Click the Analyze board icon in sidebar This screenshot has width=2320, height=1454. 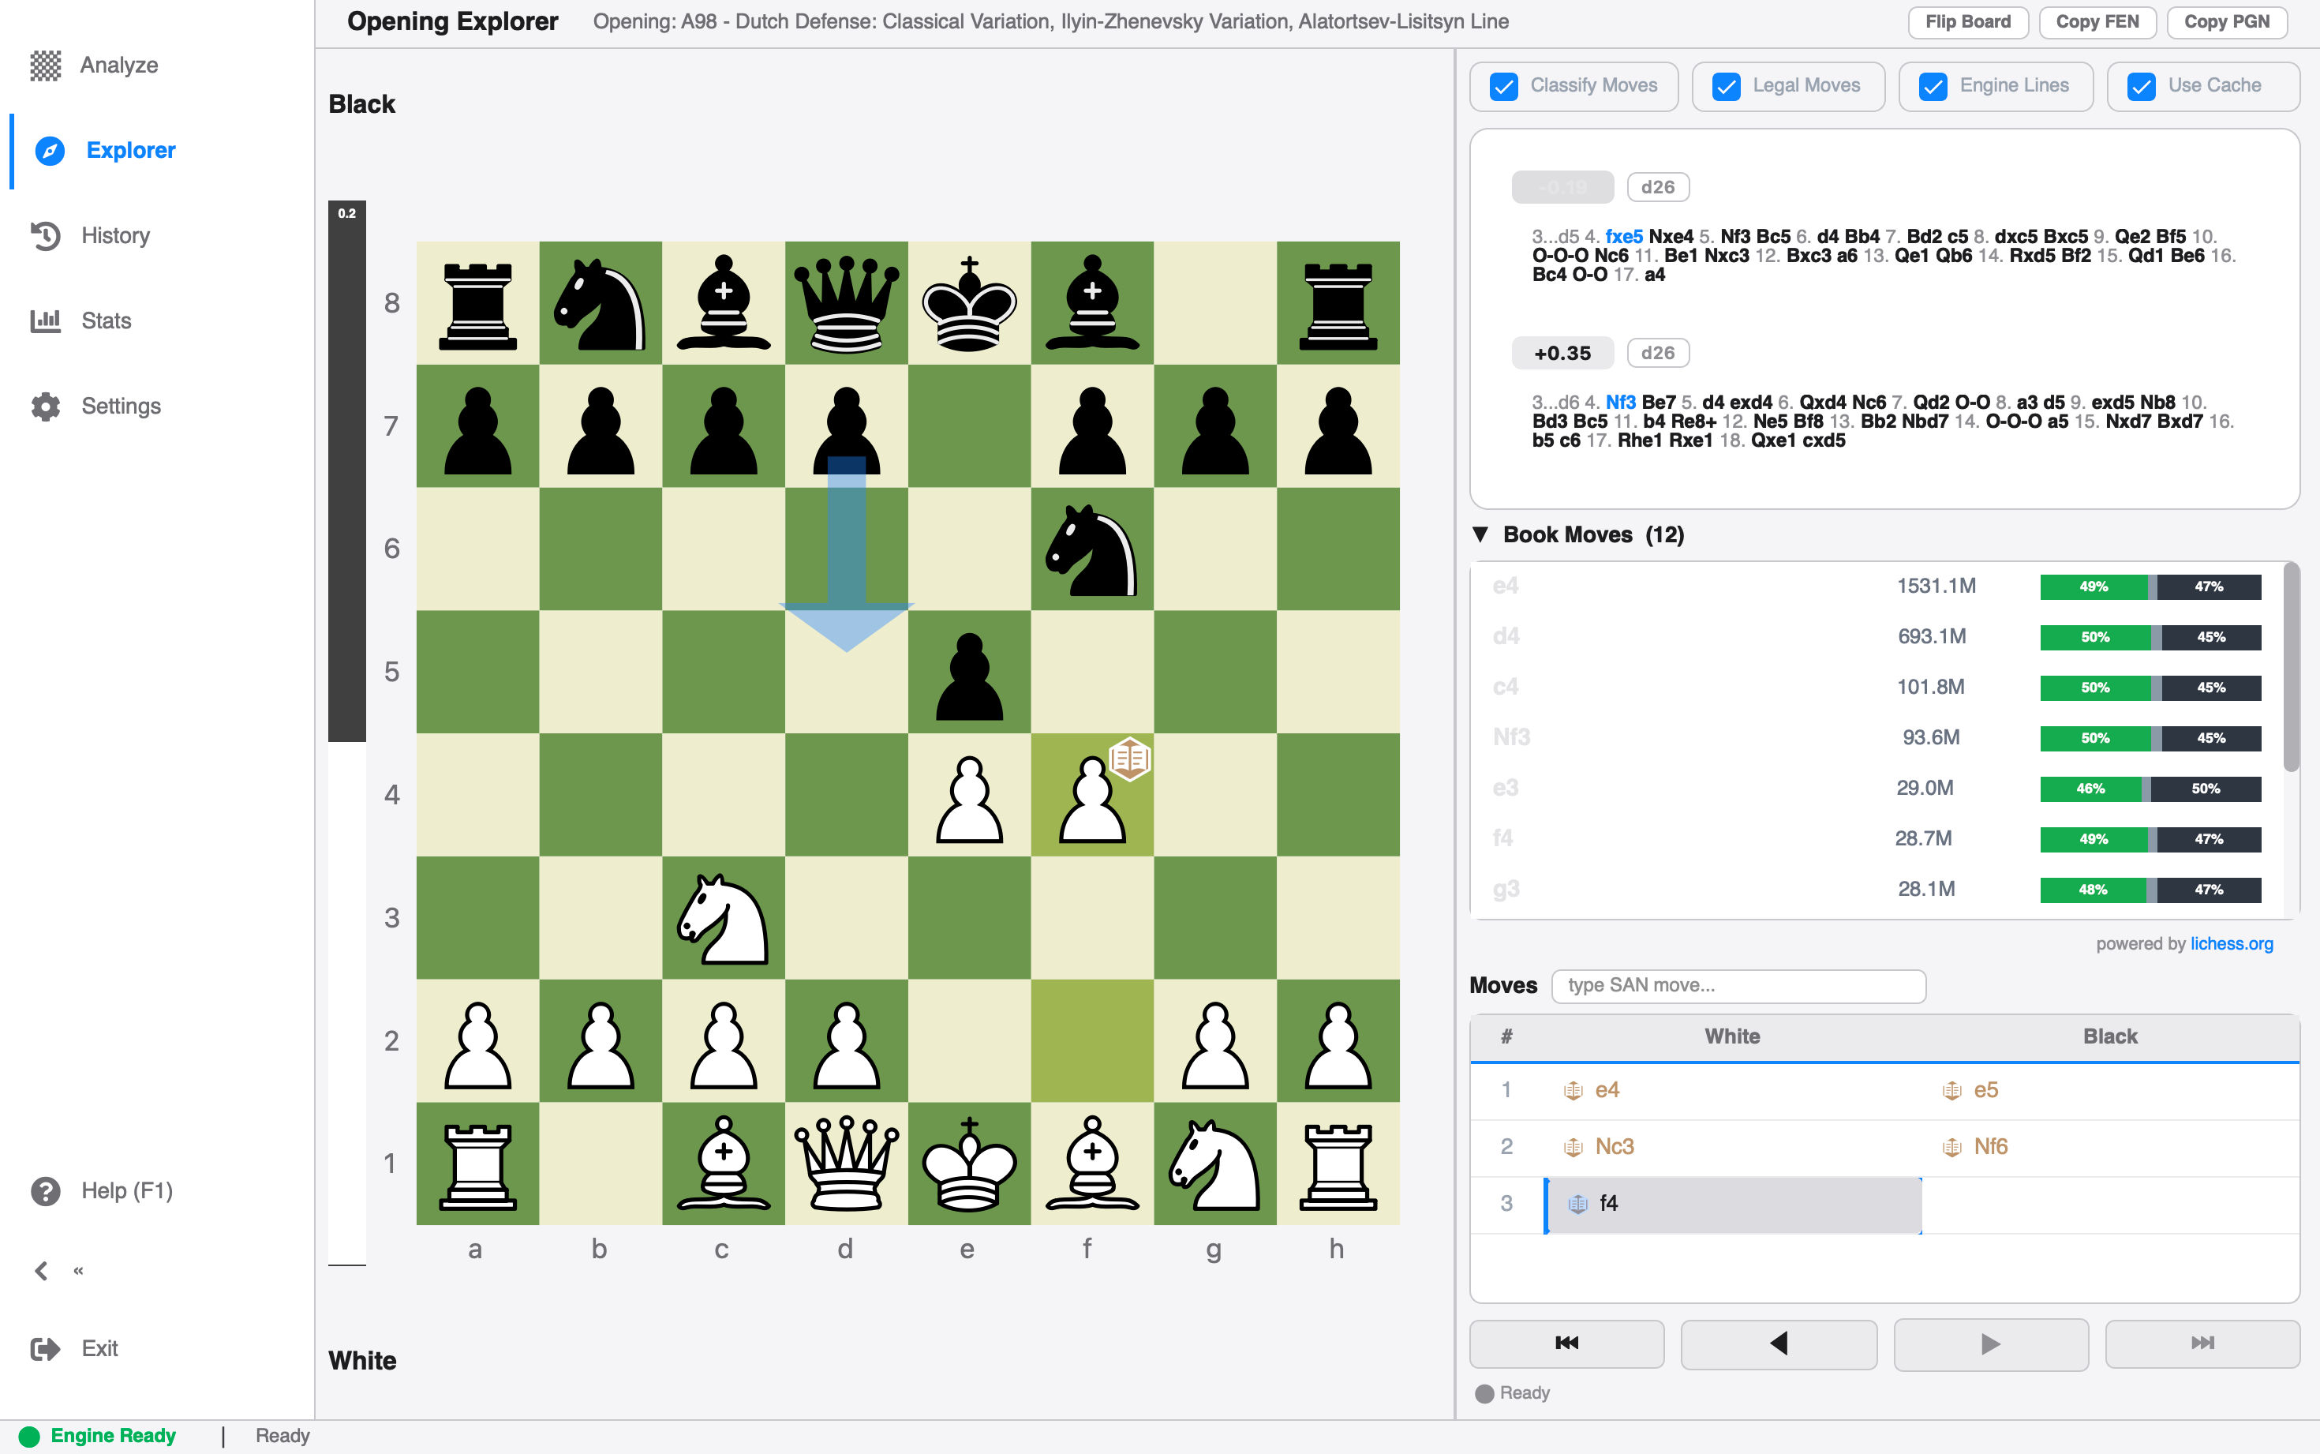45,66
